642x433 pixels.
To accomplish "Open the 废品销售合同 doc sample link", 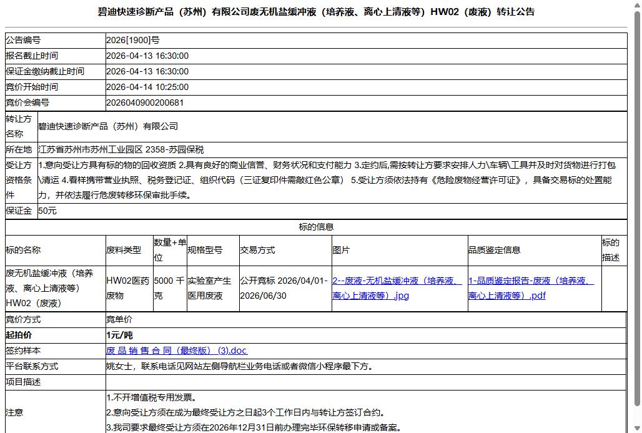I will (x=177, y=351).
